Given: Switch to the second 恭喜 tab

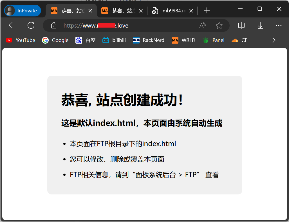Looking at the screenshot, I should [122, 11].
